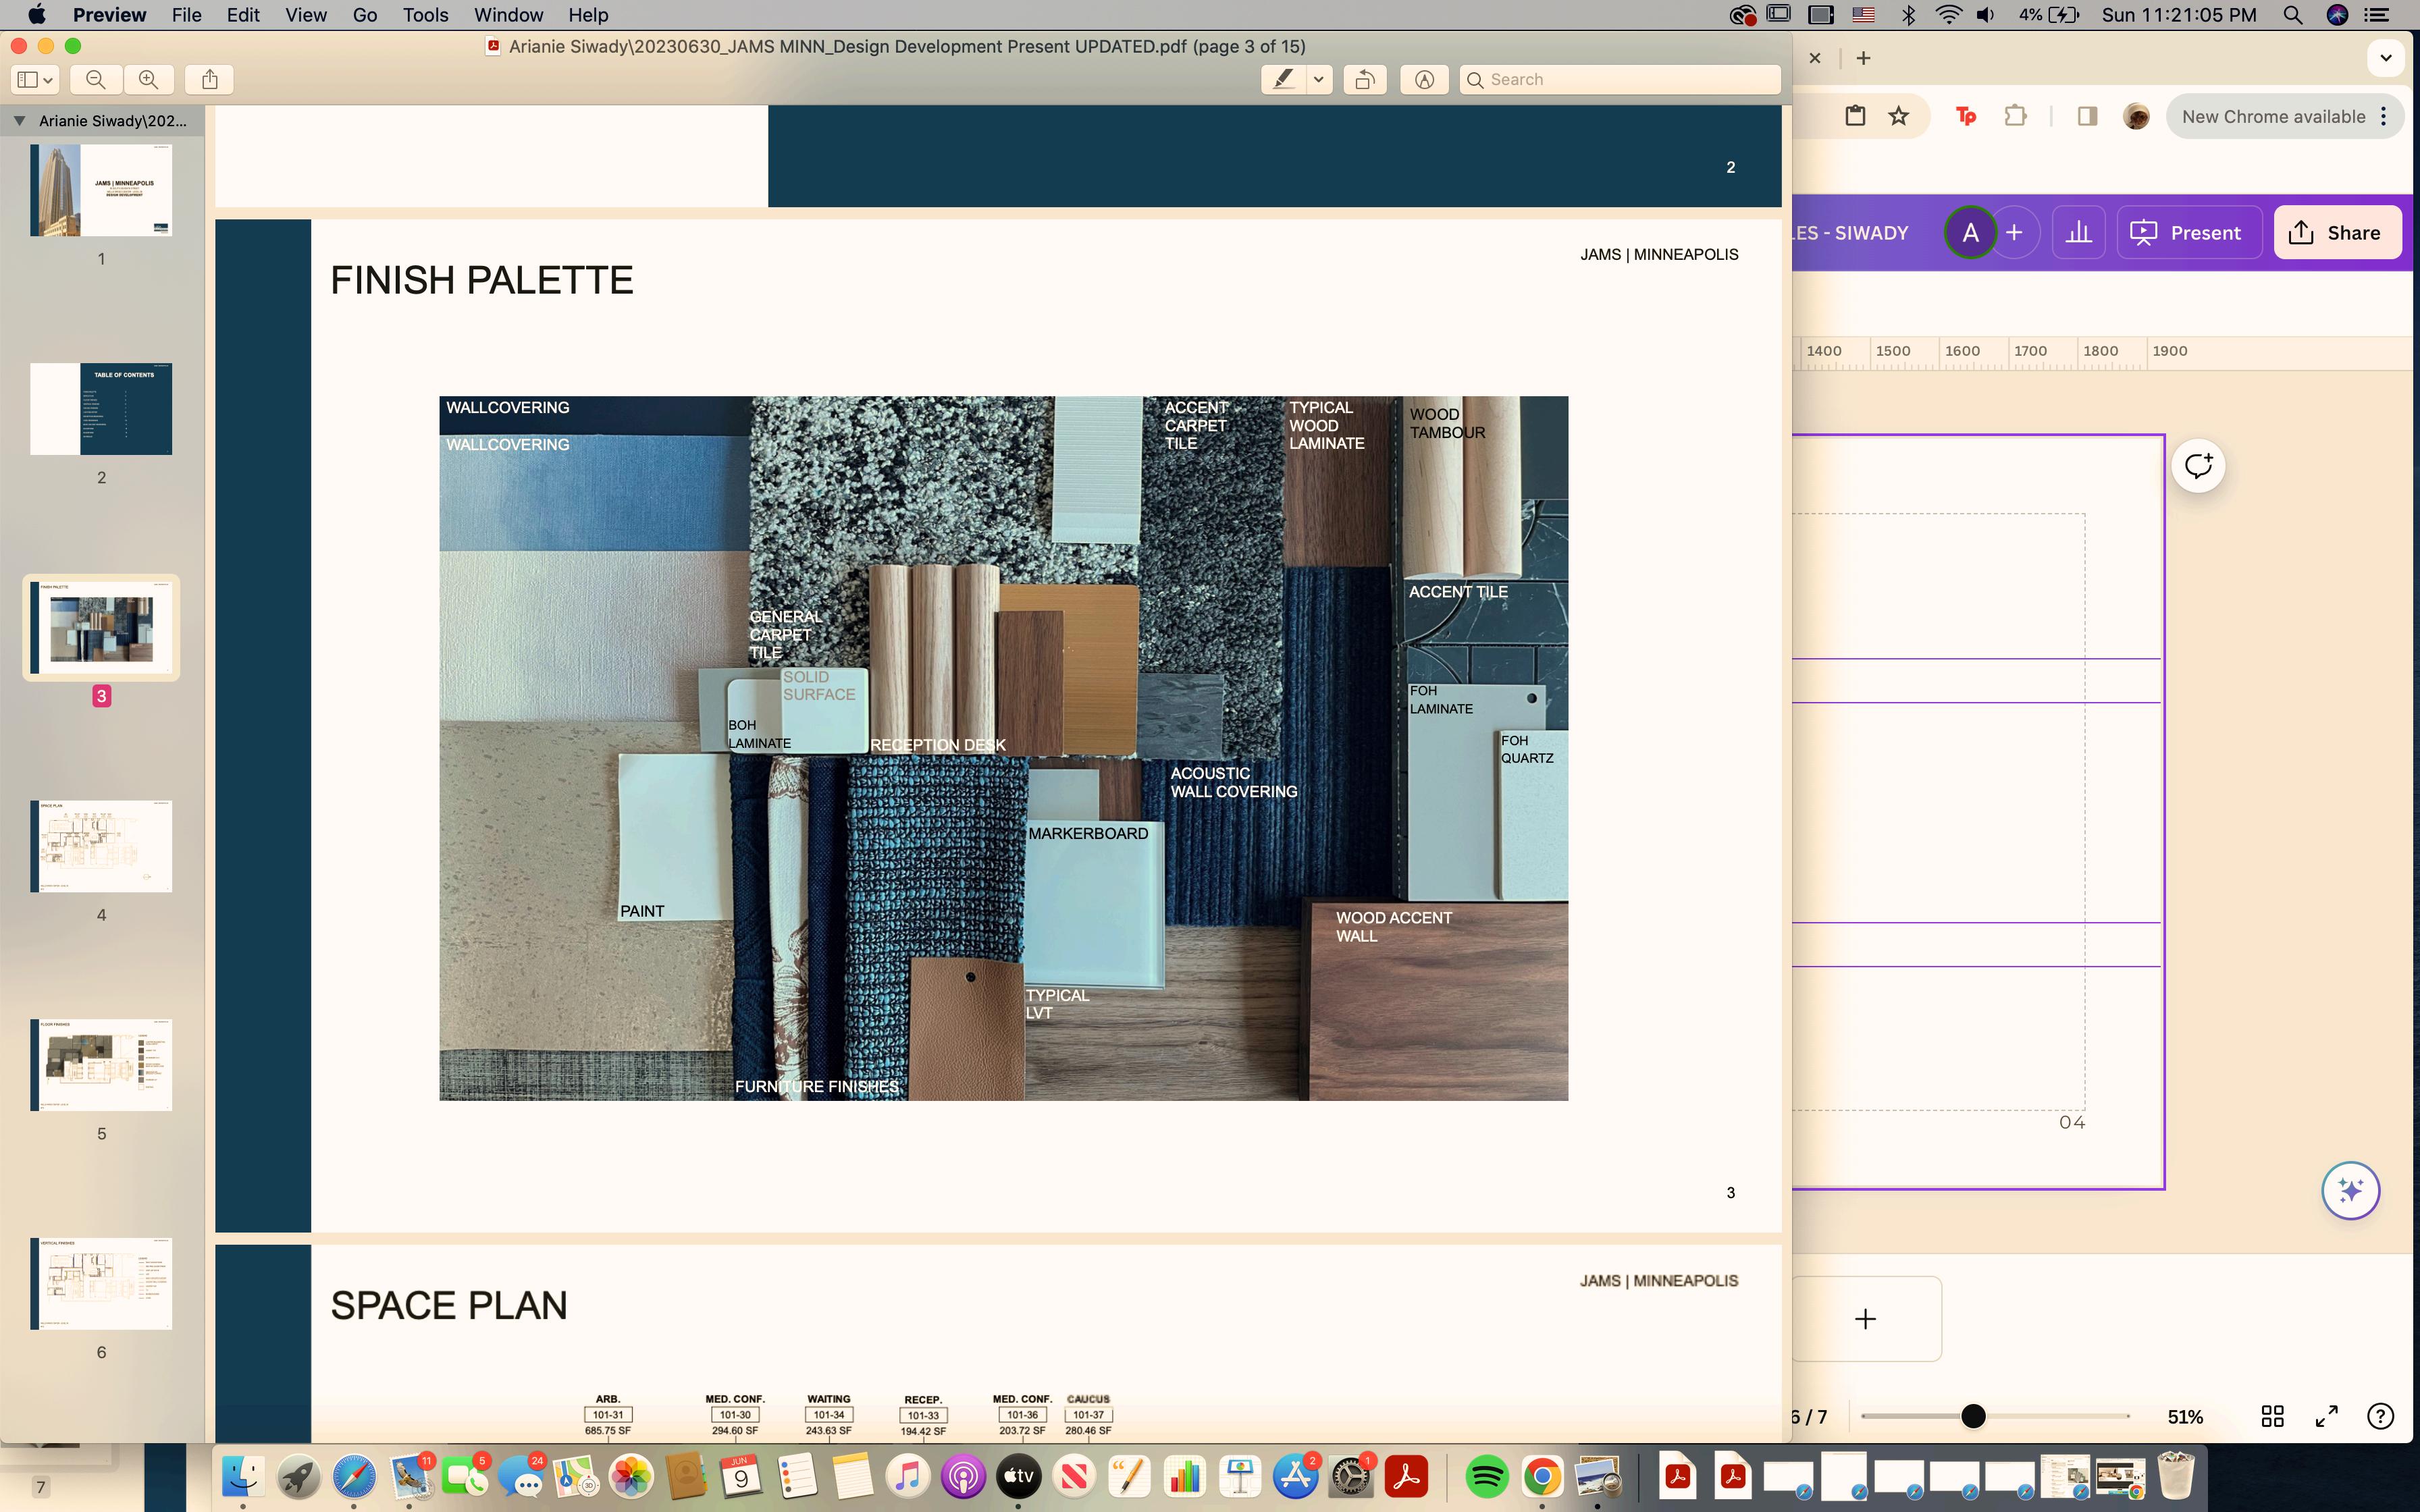Show the Markup toolbar icon

click(x=1424, y=79)
